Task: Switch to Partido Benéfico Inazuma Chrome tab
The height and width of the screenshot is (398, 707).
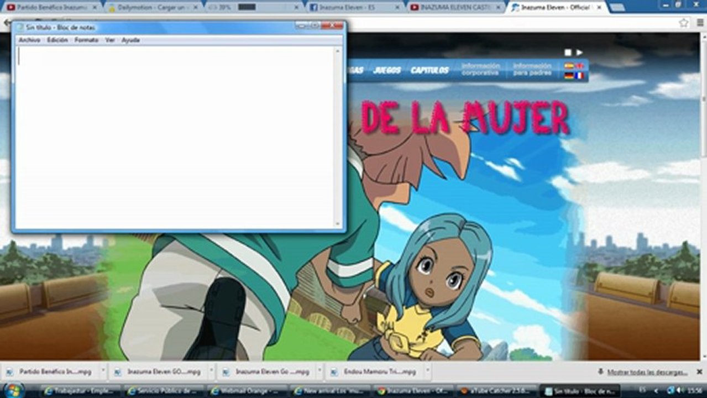Action: [51, 7]
